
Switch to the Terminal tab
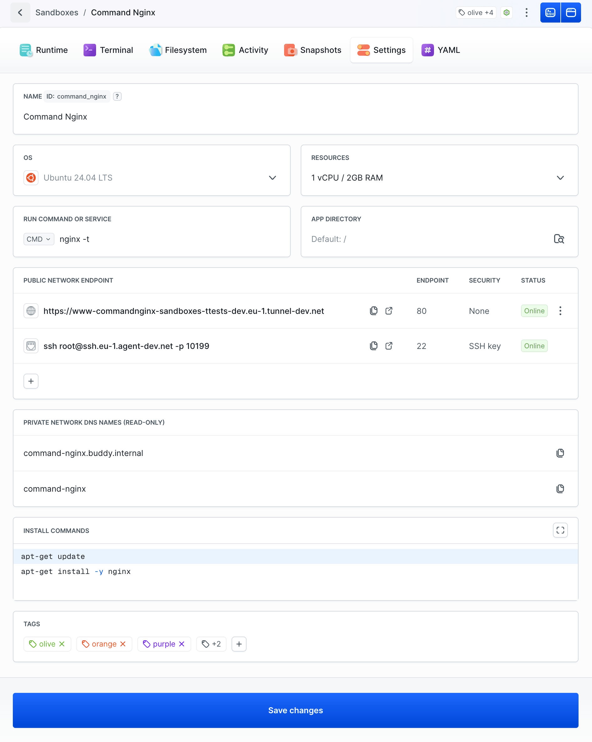108,50
